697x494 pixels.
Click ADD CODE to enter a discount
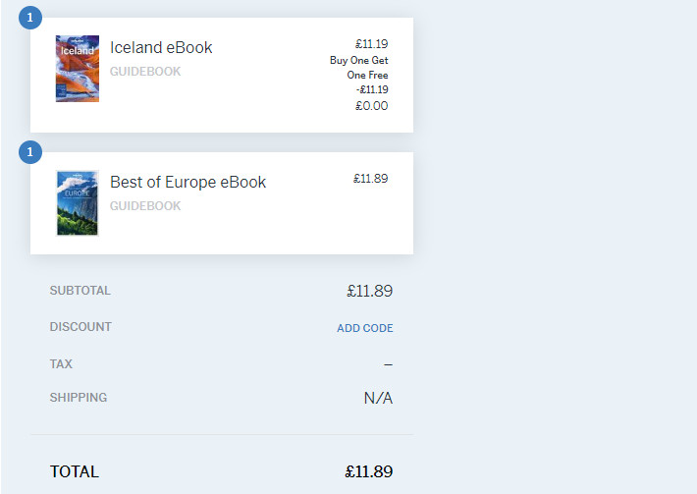coord(364,328)
